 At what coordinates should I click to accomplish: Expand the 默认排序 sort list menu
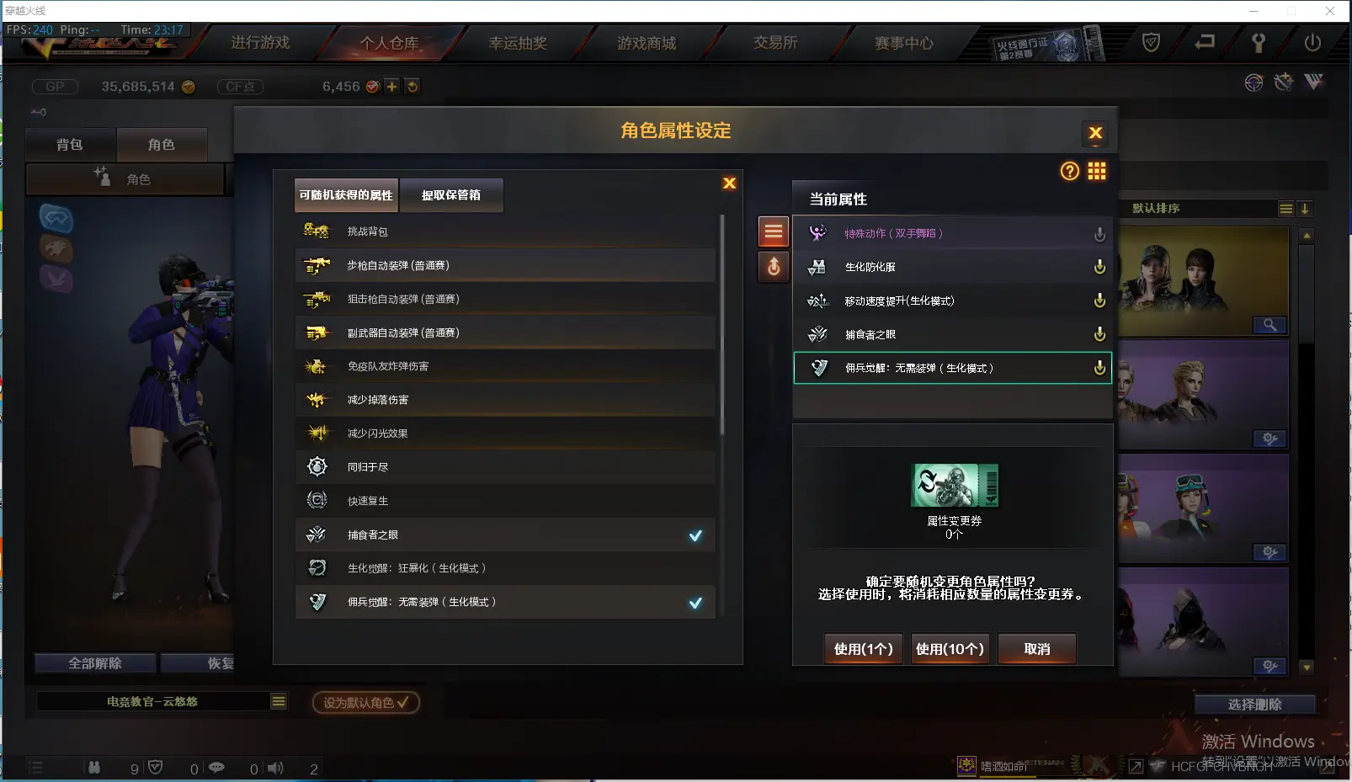tap(1285, 209)
